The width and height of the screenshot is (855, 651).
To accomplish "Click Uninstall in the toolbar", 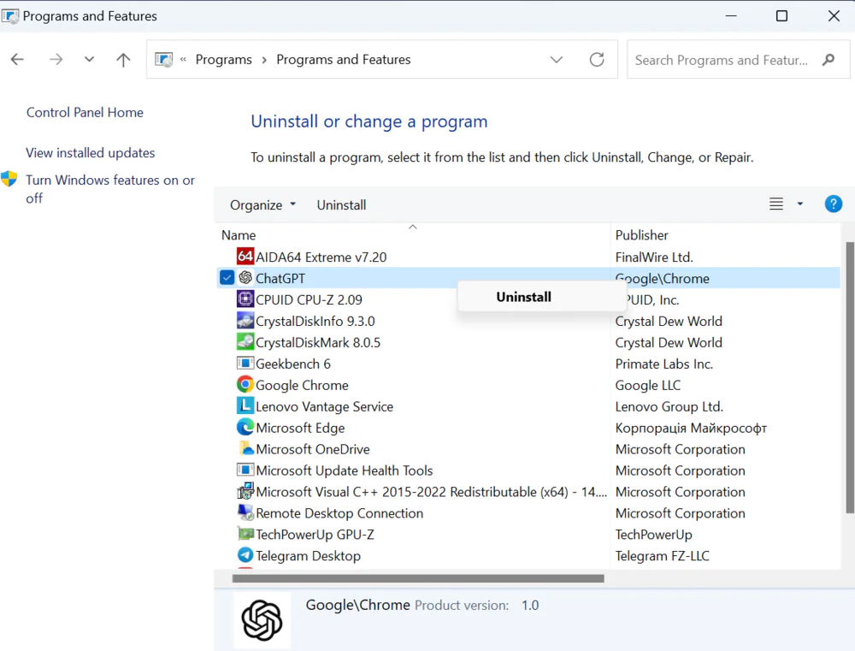I will [x=341, y=204].
